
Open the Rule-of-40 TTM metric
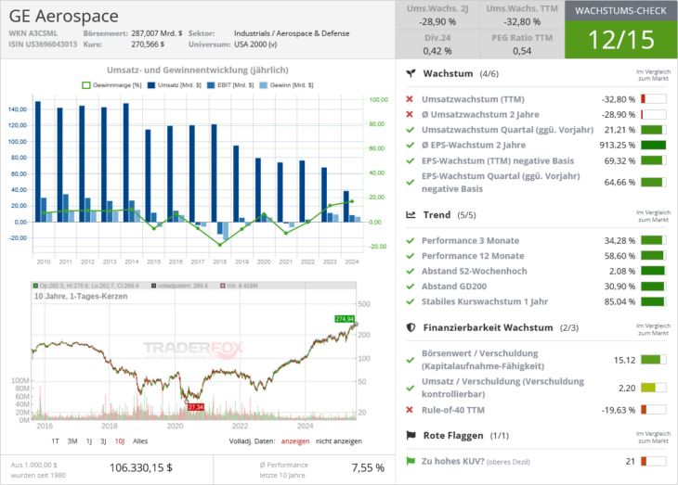pyautogui.click(x=453, y=410)
